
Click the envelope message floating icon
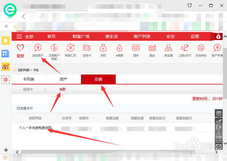click(219, 147)
